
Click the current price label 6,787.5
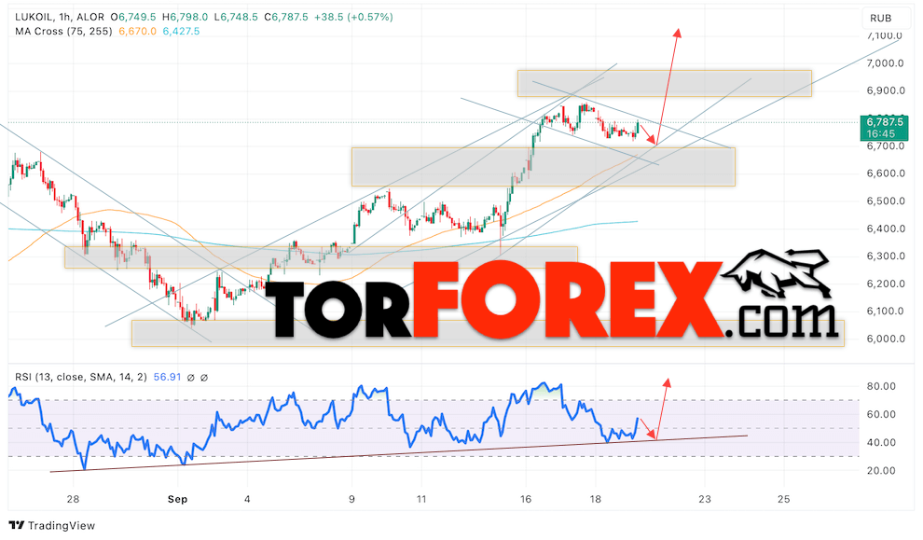(885, 122)
